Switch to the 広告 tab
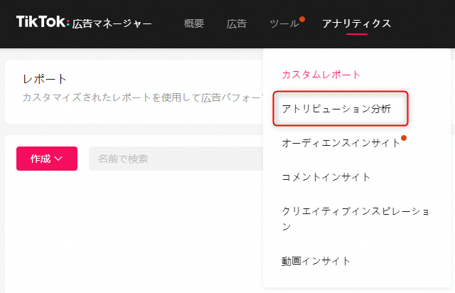 click(x=236, y=23)
